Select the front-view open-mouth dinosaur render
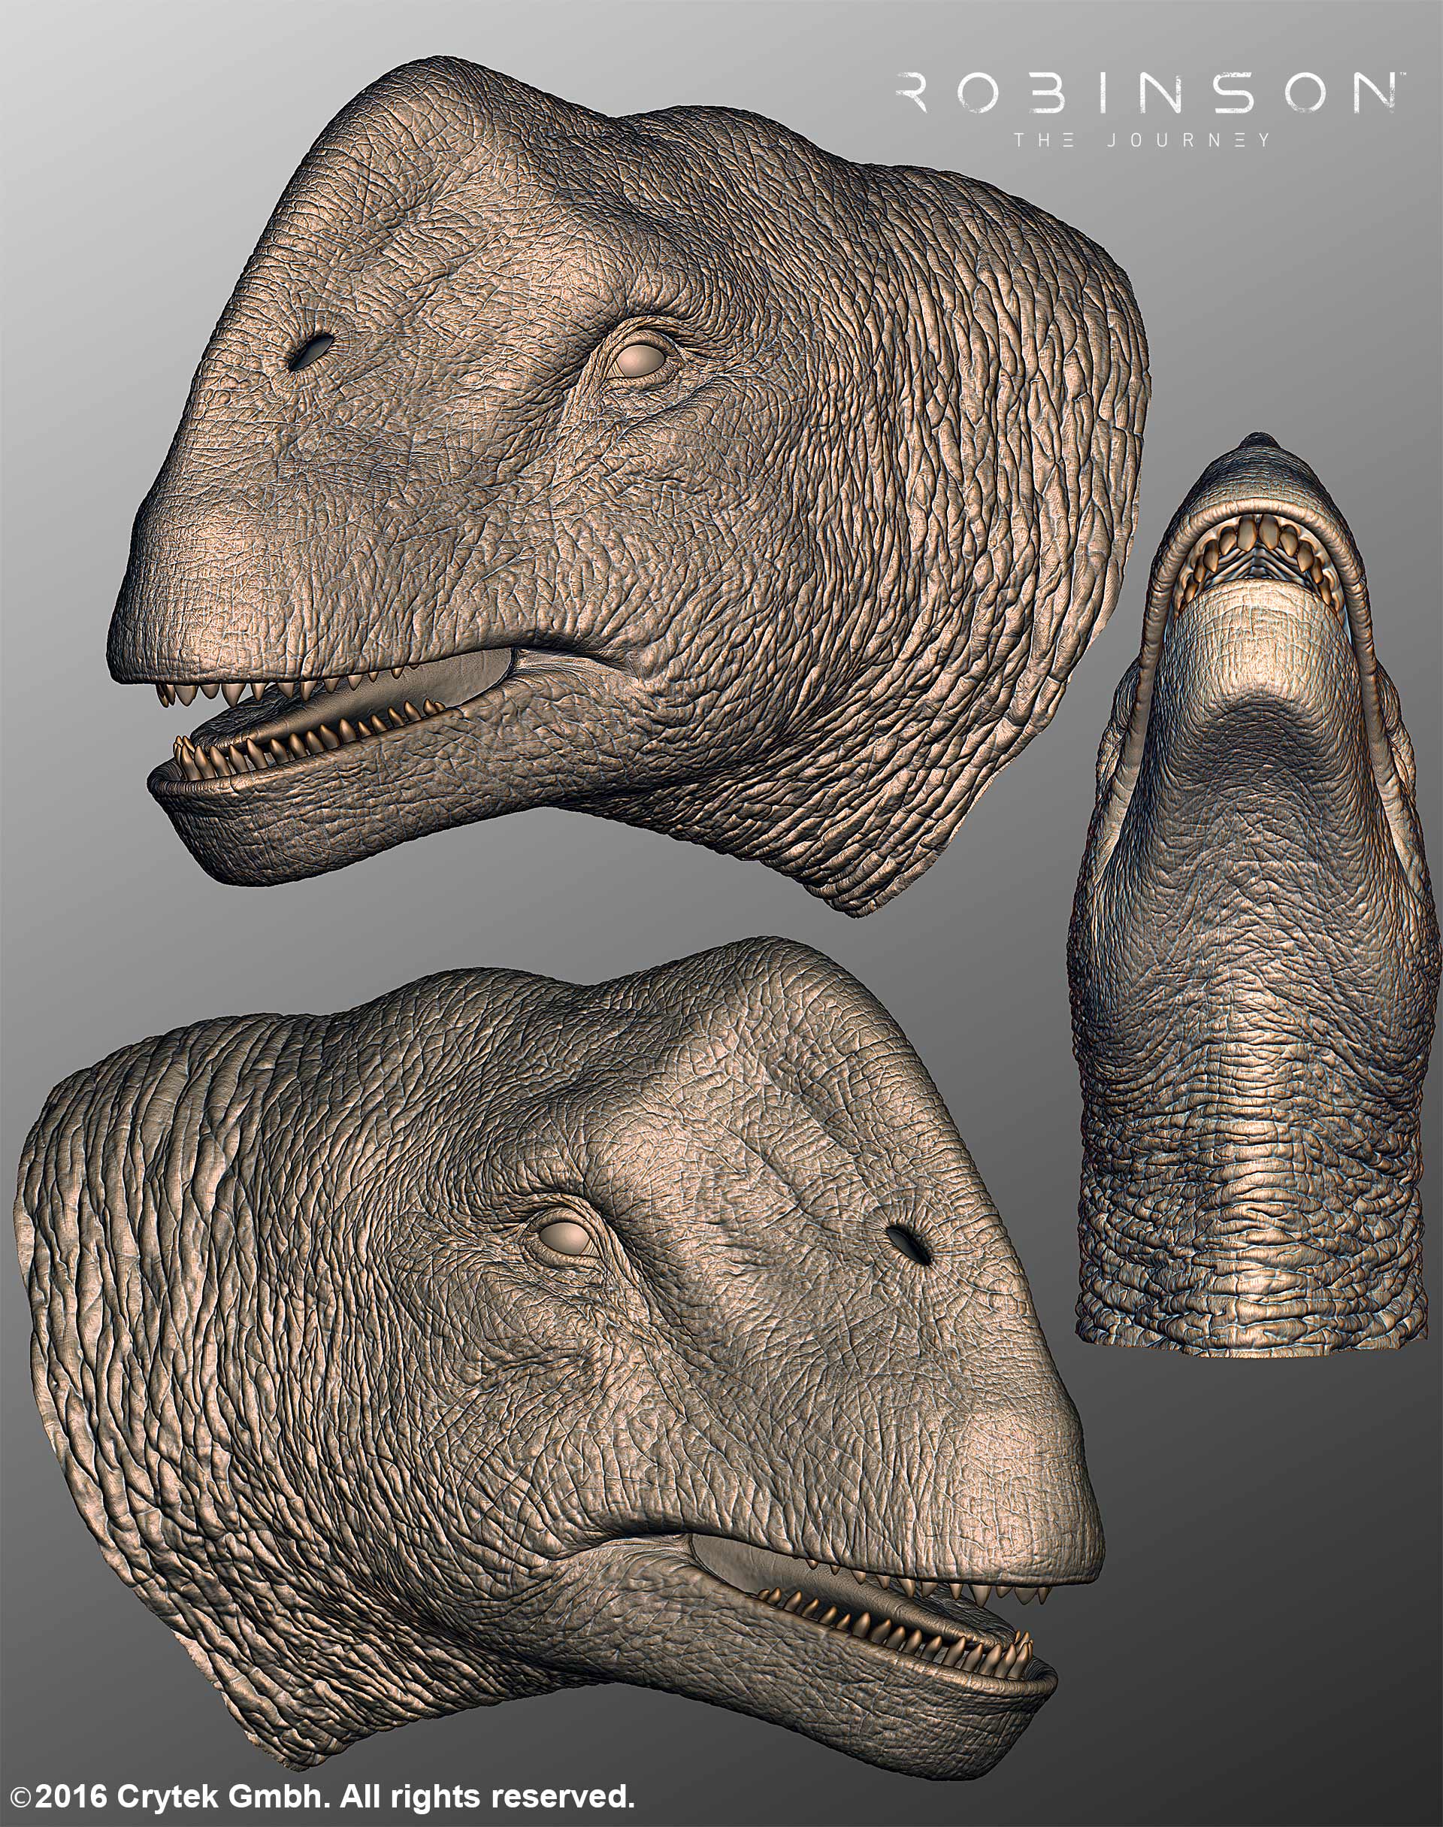Image resolution: width=1443 pixels, height=1827 pixels. pos(1254,893)
